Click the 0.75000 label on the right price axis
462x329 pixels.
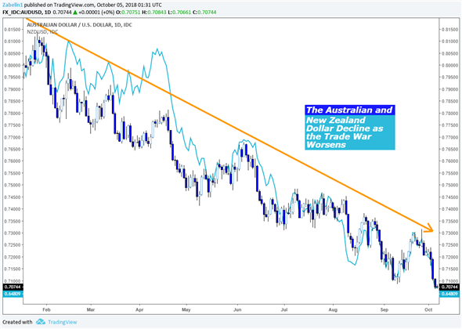[x=449, y=185]
